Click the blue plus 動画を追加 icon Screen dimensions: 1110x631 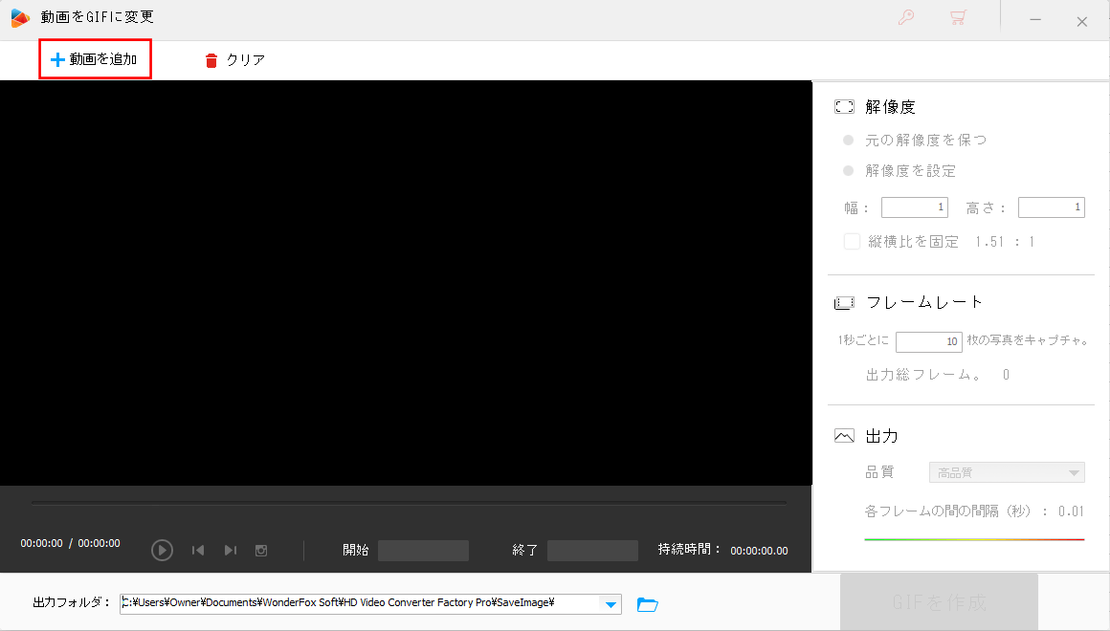57,60
